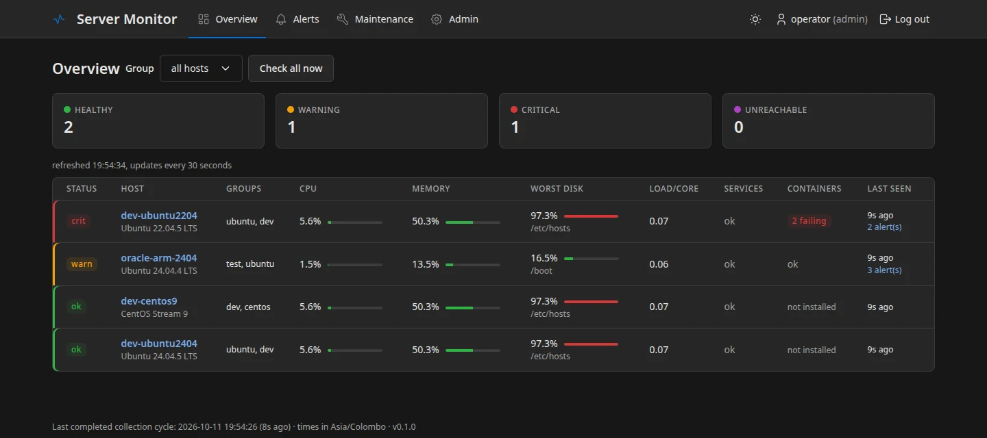This screenshot has width=987, height=438.
Task: Click the green Healthy status dot
Action: pos(67,109)
